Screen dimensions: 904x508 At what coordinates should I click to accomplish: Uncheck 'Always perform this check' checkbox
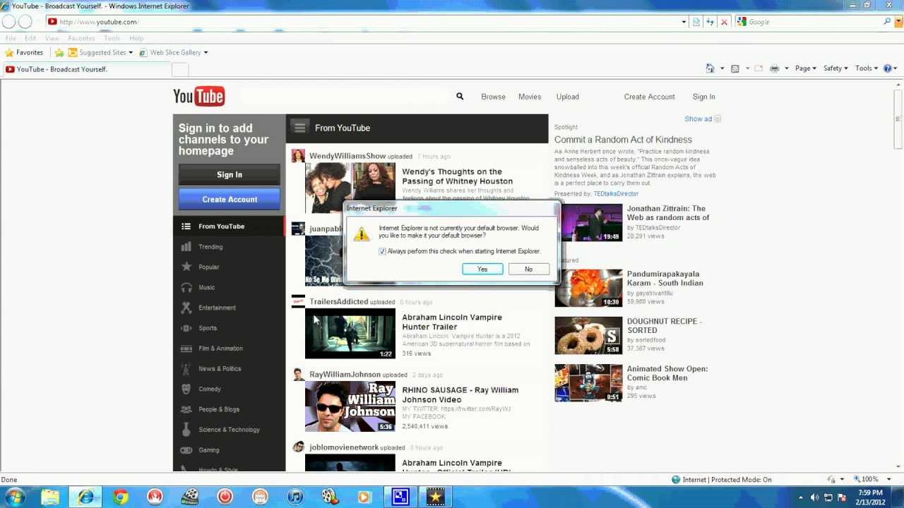coord(383,251)
